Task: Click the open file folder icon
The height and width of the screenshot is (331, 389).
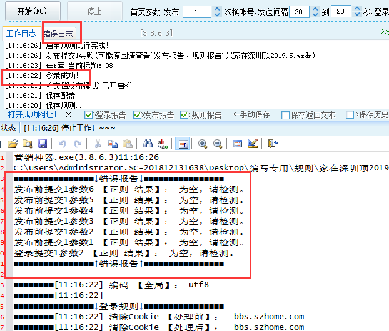Action: [13, 144]
